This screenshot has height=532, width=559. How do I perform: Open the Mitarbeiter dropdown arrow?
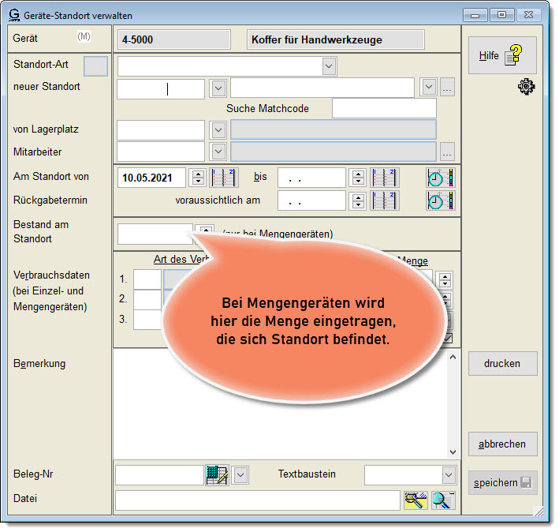click(x=218, y=151)
